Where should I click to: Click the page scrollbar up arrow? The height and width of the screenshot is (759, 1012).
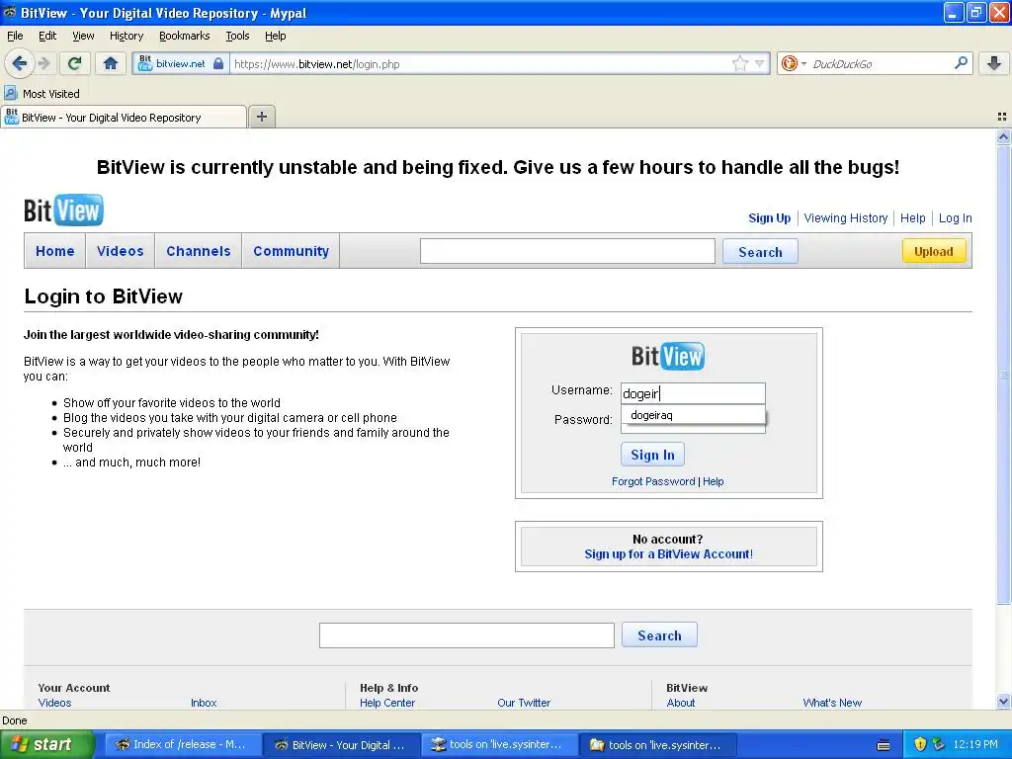click(1003, 136)
